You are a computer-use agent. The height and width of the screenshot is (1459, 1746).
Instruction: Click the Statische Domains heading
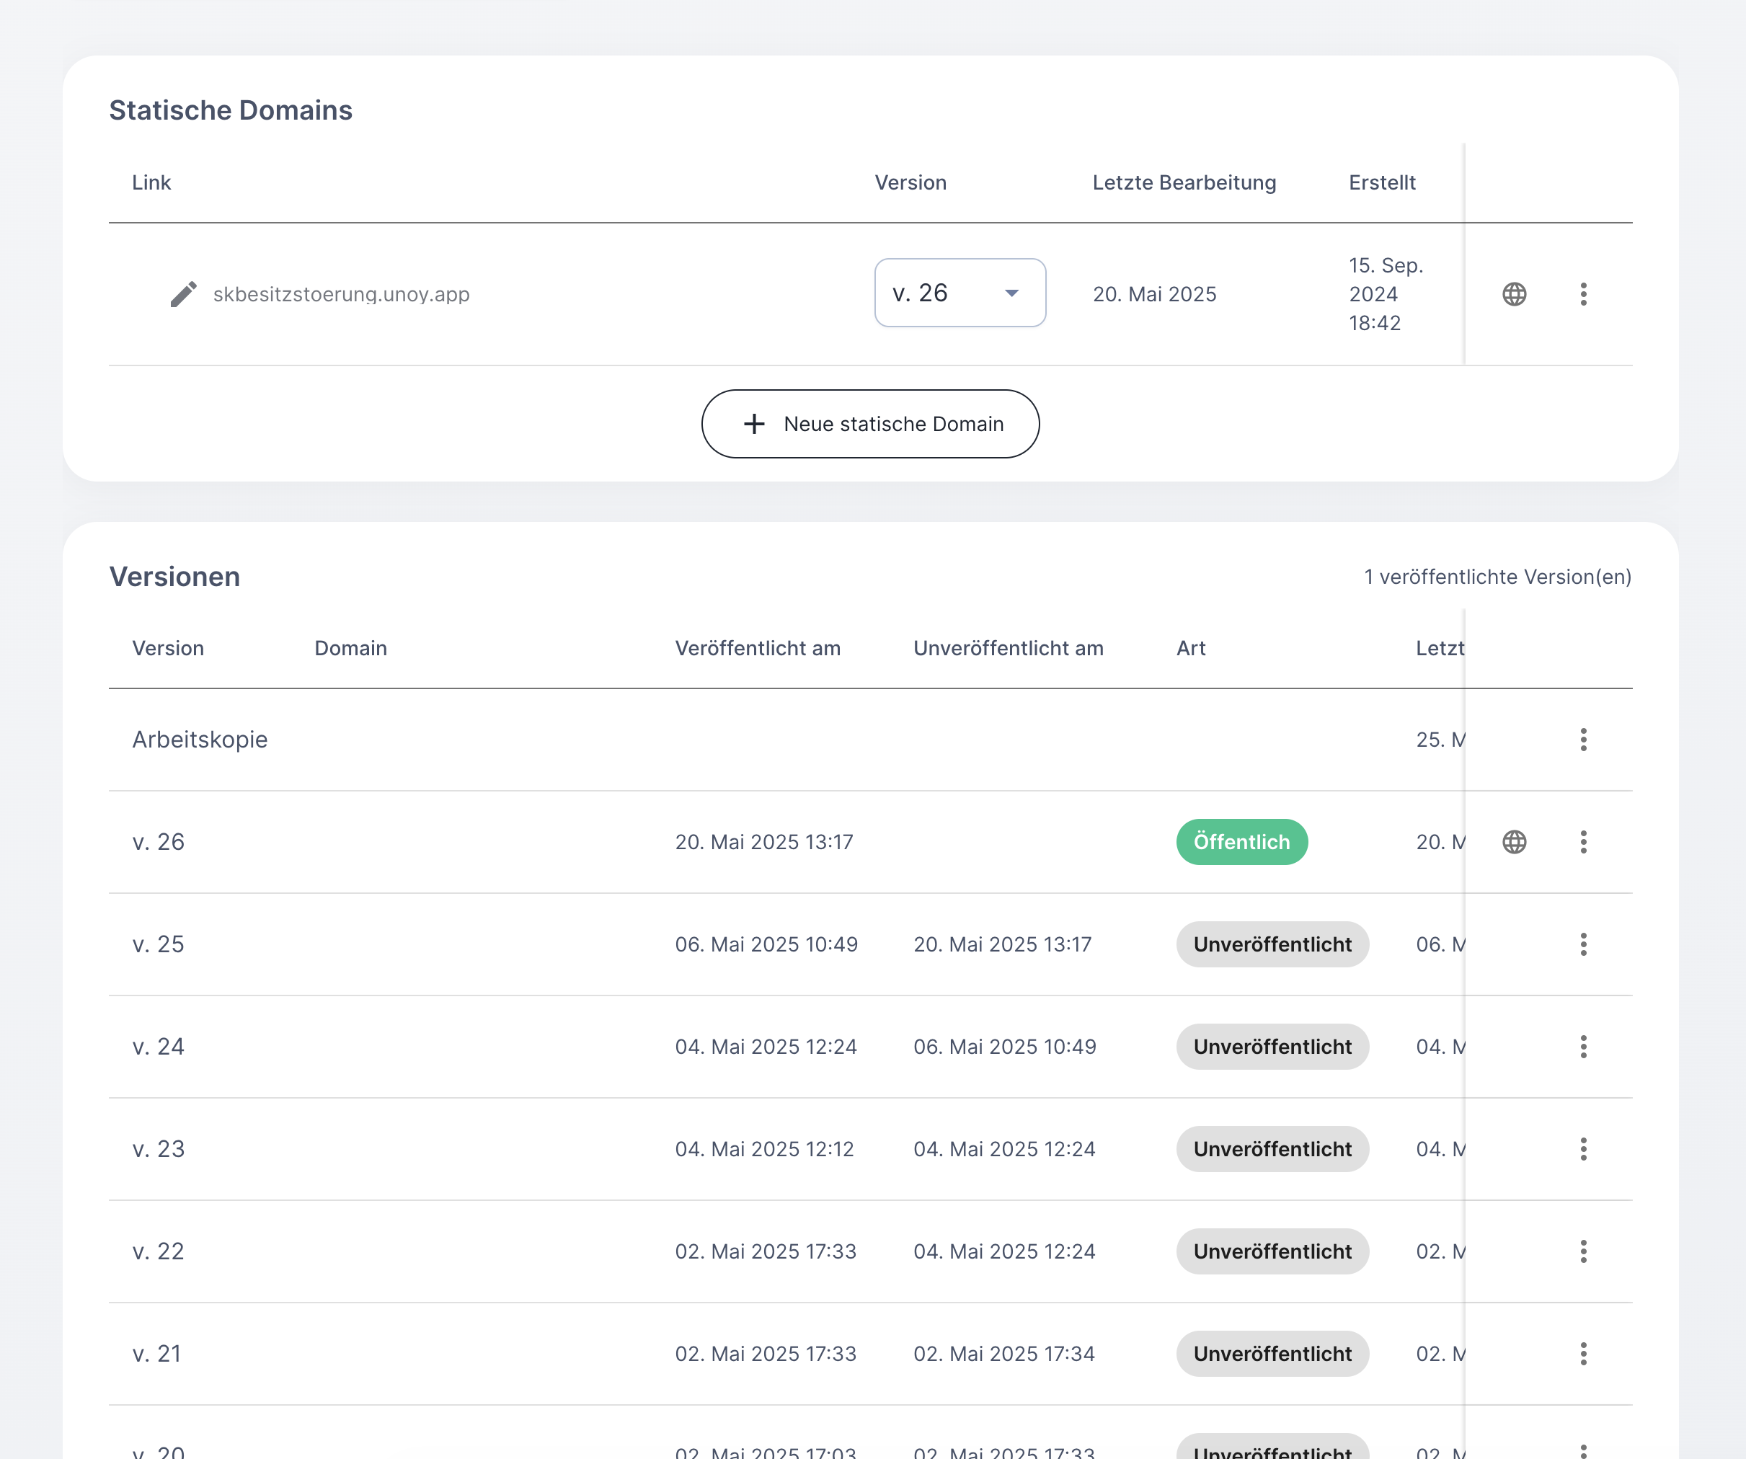pyautogui.click(x=230, y=110)
